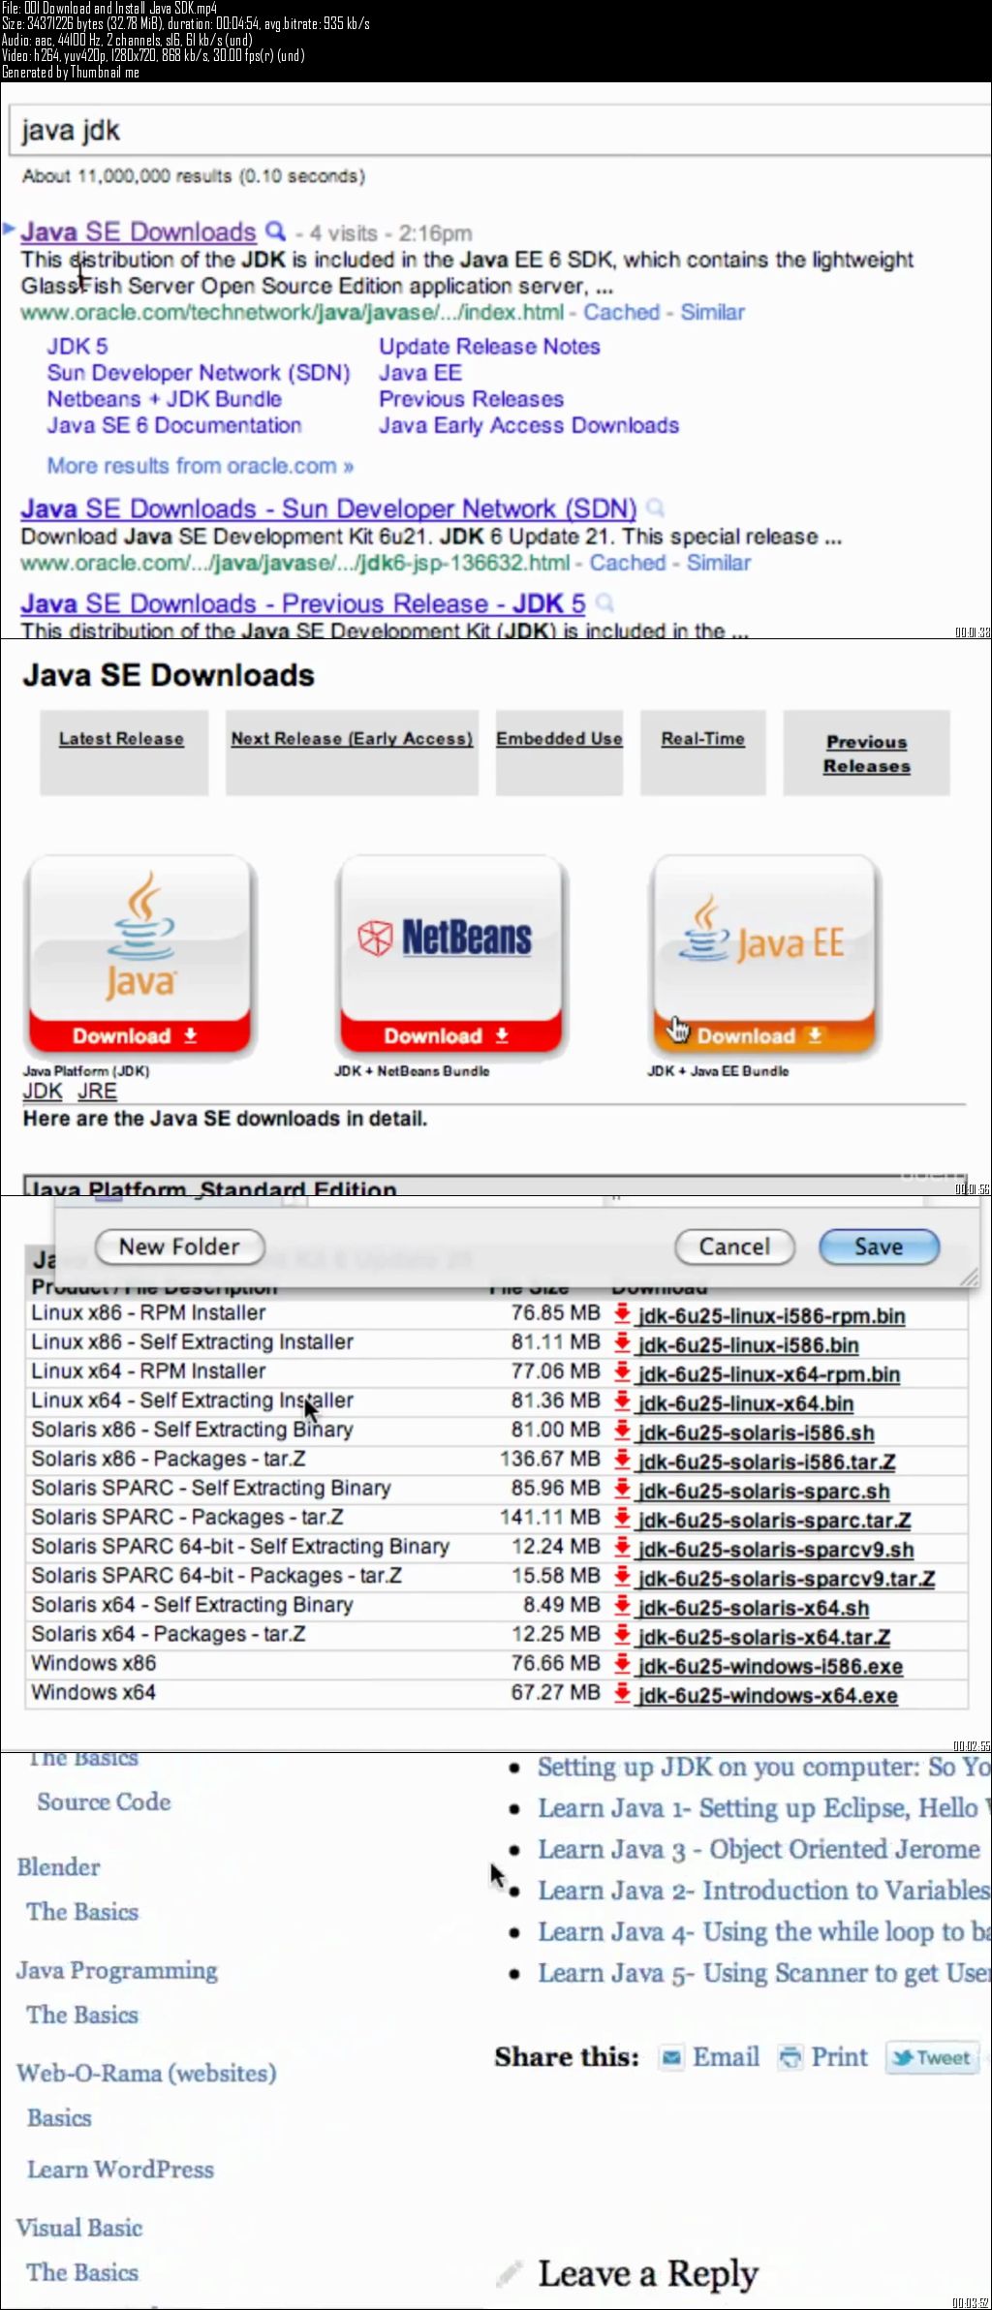This screenshot has width=992, height=2310.
Task: Click the red download arrow for jdk-6u25-solaris-i586.tar.Z
Action: point(622,1460)
